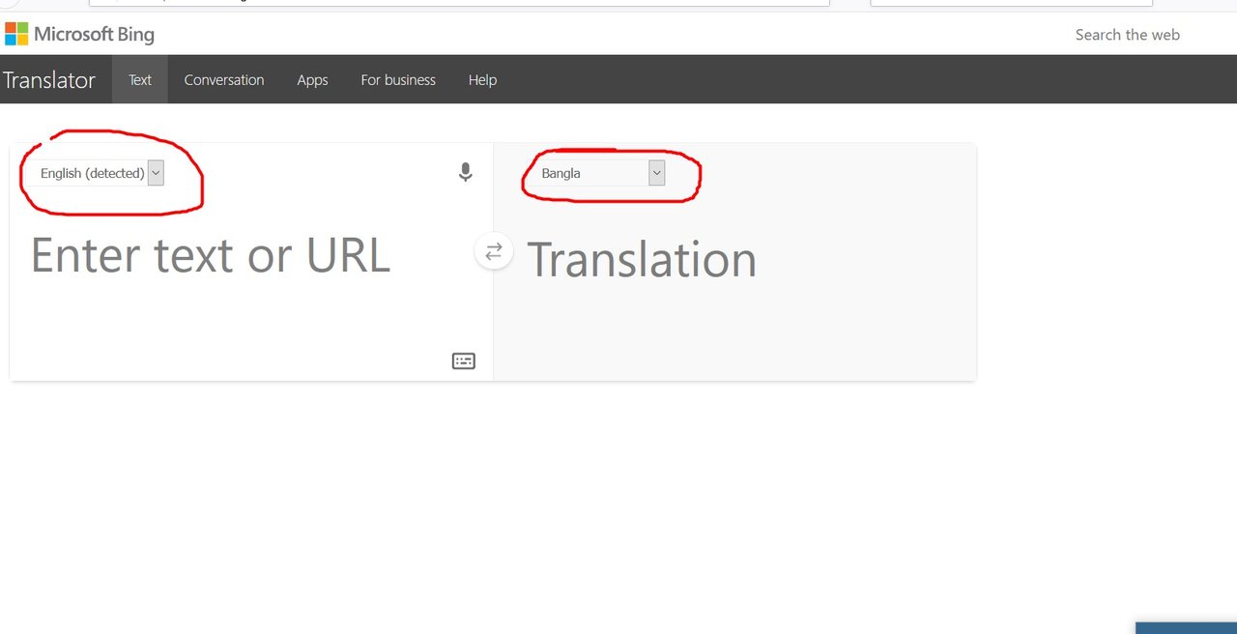Screen dimensions: 1237x634
Task: Select the Text tab
Action: tap(140, 79)
